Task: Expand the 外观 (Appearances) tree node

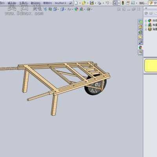Action: pos(146,21)
